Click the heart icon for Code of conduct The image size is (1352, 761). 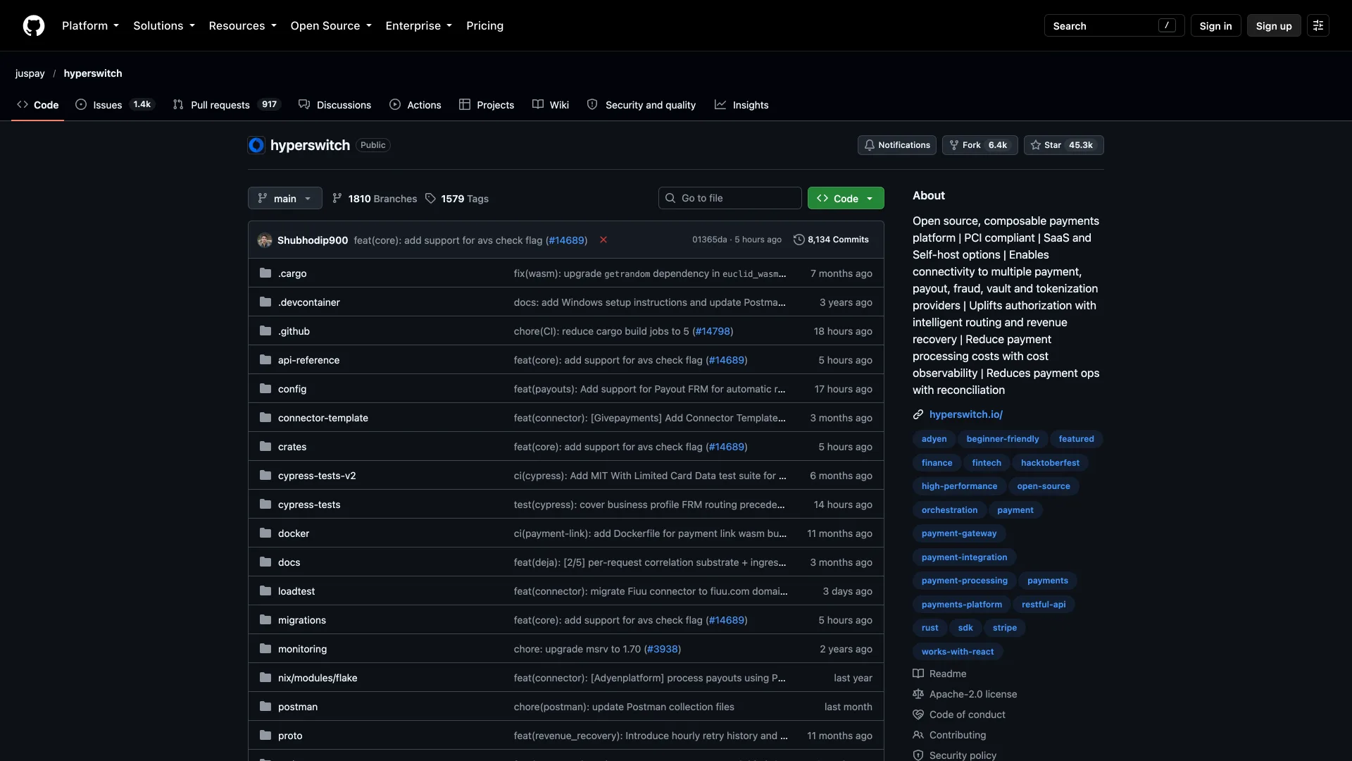pyautogui.click(x=918, y=714)
